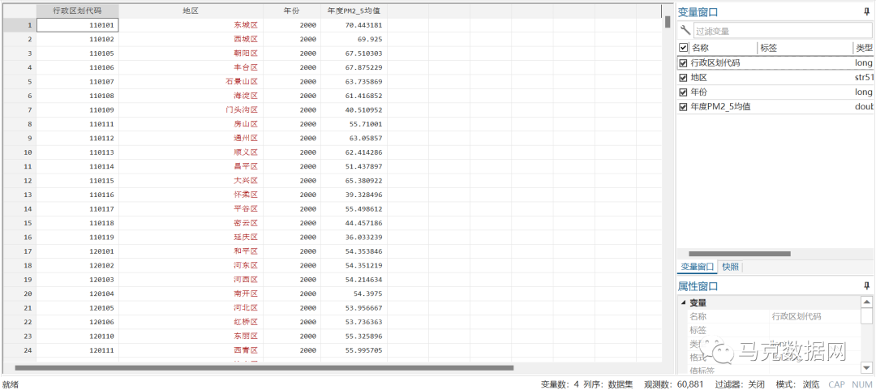876x390 pixels.
Task: Select the PM2.5 value 70.443181
Action: pos(354,25)
